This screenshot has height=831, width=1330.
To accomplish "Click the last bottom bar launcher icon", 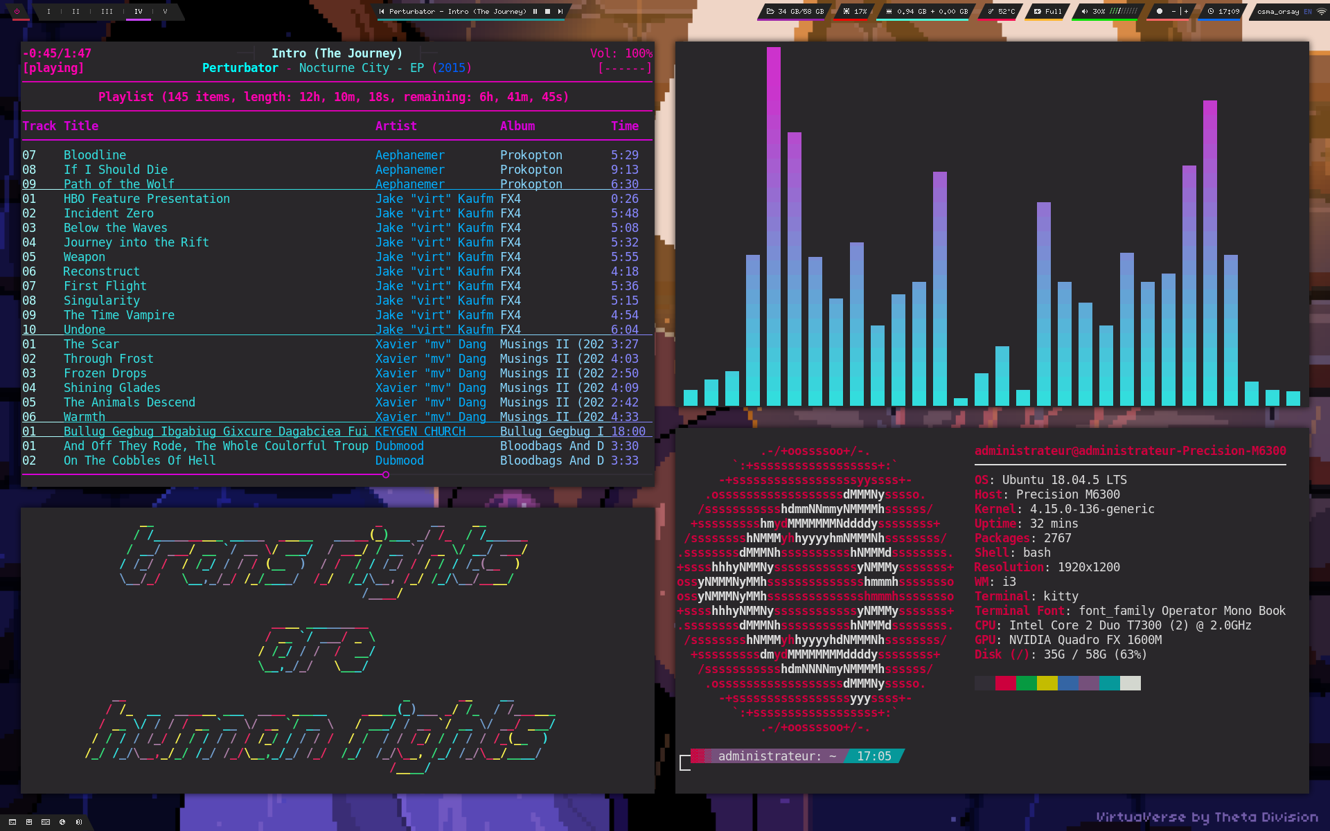I will tap(79, 822).
